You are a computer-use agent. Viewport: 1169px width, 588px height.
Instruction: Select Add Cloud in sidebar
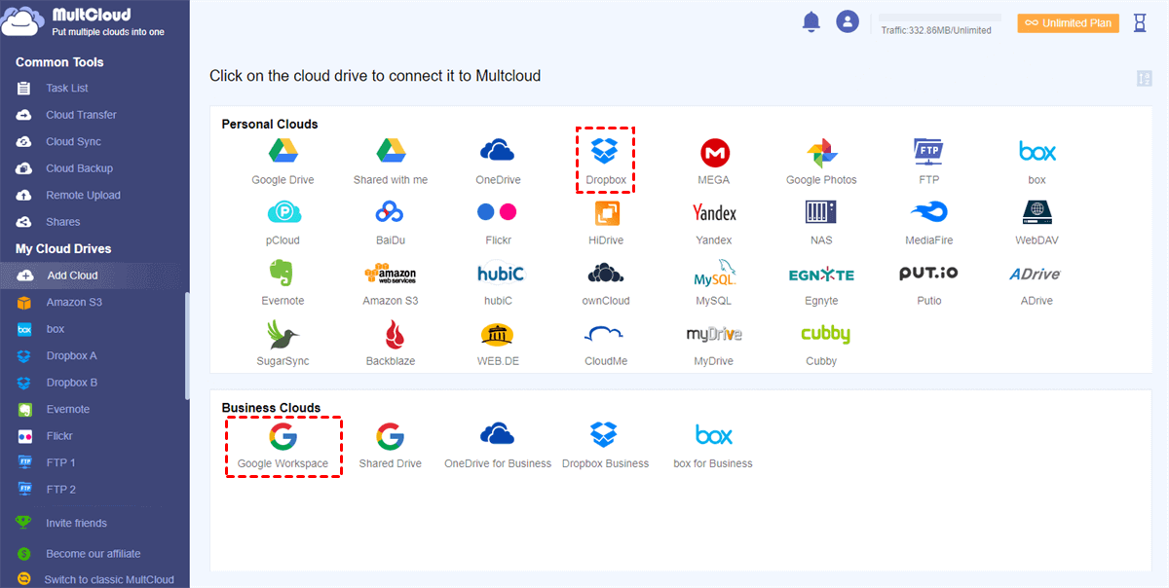pyautogui.click(x=94, y=276)
